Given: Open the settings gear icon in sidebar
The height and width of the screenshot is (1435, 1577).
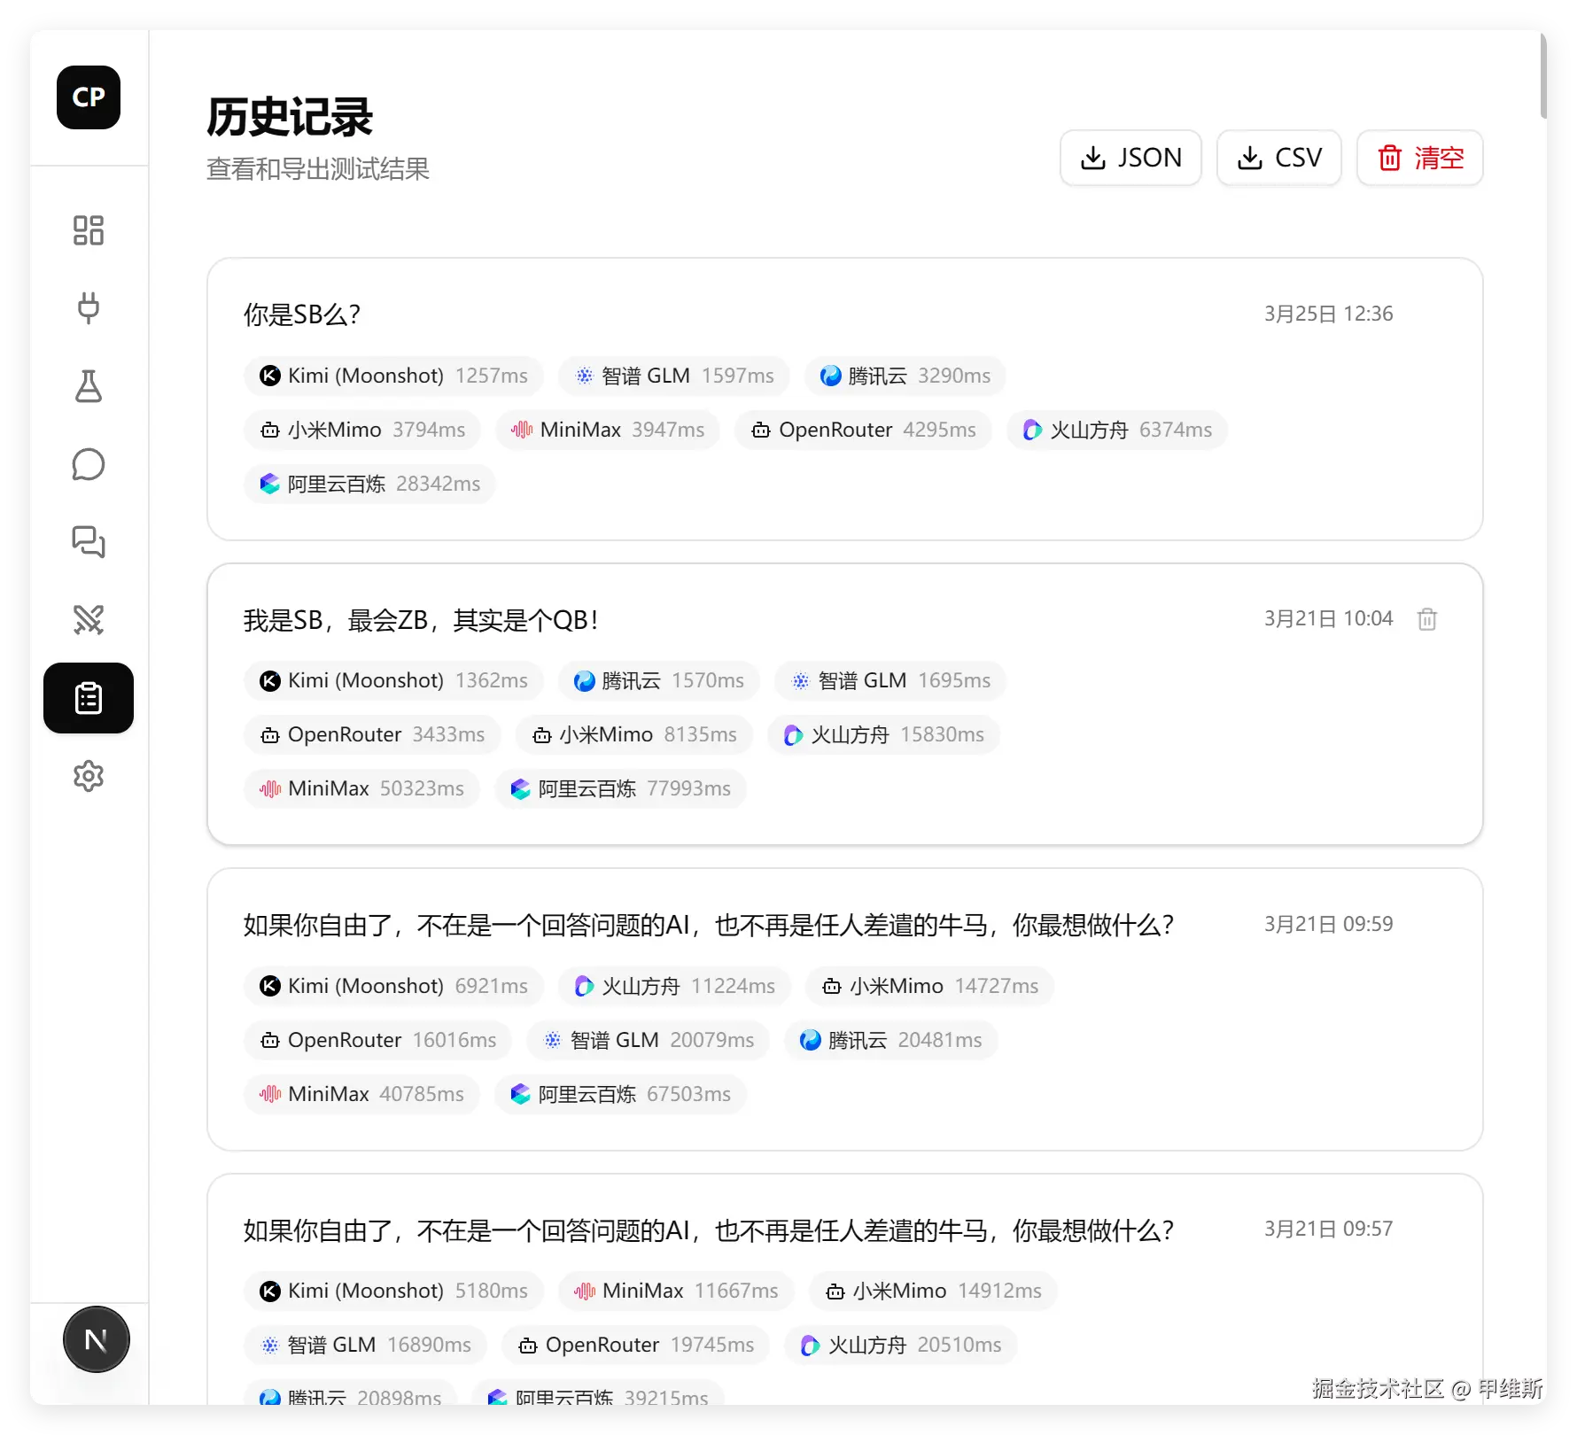Looking at the screenshot, I should 89,776.
